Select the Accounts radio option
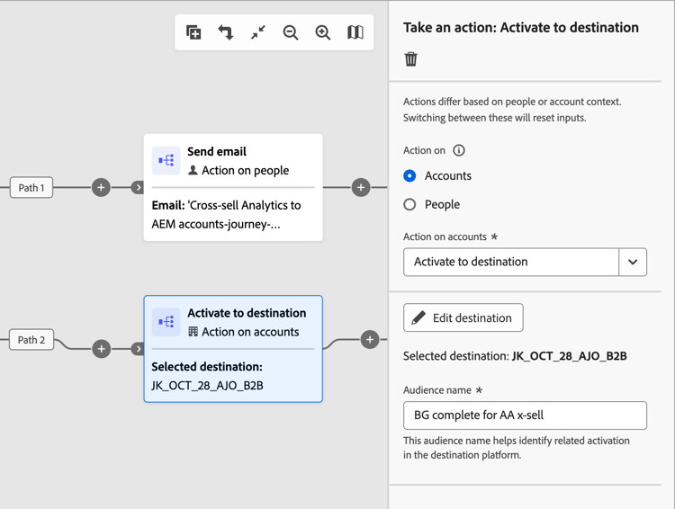 tap(410, 176)
